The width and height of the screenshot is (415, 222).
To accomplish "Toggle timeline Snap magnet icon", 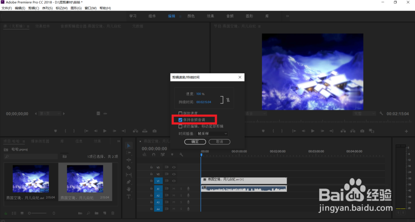I will click(154, 155).
